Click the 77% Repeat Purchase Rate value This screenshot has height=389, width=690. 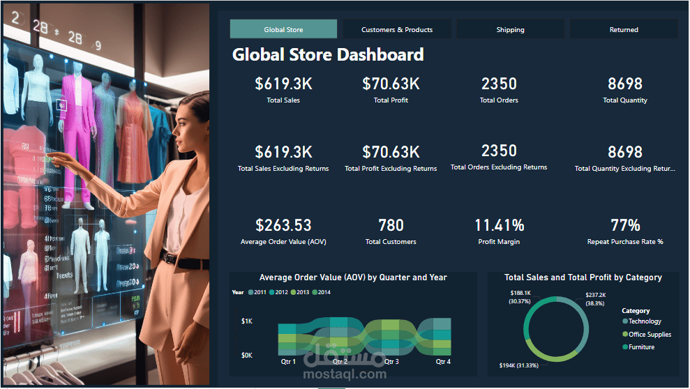click(x=625, y=225)
